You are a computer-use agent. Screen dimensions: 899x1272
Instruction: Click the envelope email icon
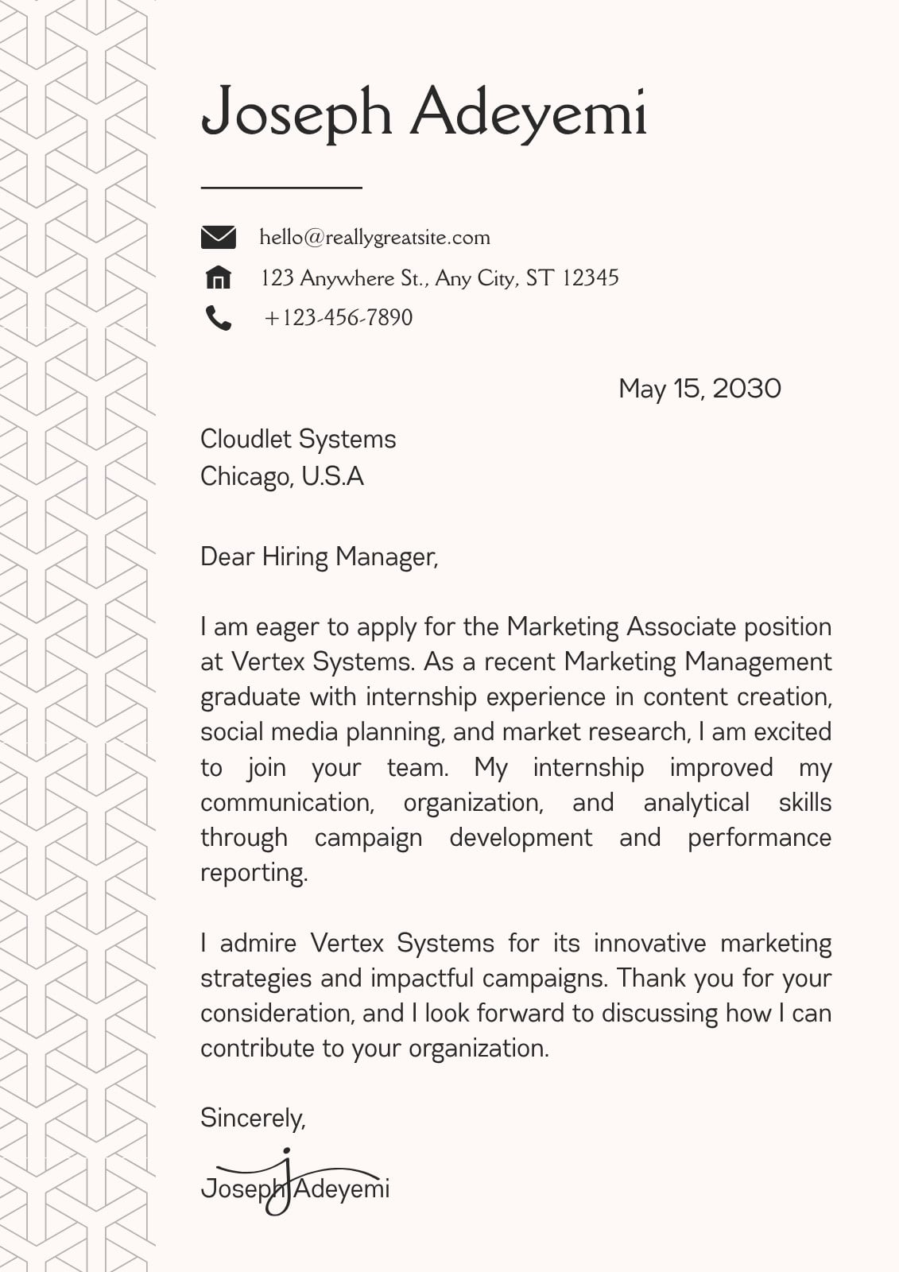[x=218, y=237]
